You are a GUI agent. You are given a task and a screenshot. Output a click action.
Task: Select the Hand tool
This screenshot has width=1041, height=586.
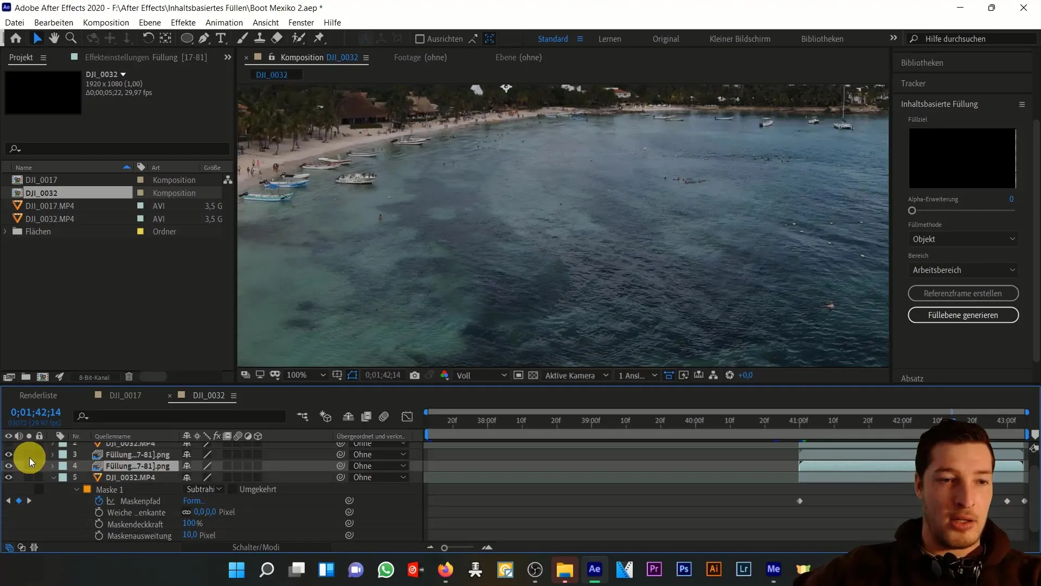click(54, 38)
